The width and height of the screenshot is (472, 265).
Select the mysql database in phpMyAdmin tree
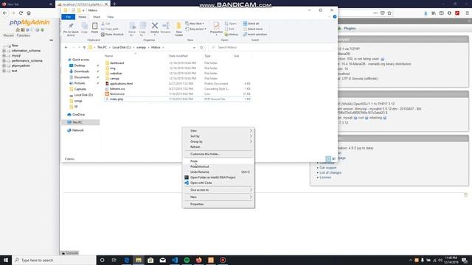point(16,56)
